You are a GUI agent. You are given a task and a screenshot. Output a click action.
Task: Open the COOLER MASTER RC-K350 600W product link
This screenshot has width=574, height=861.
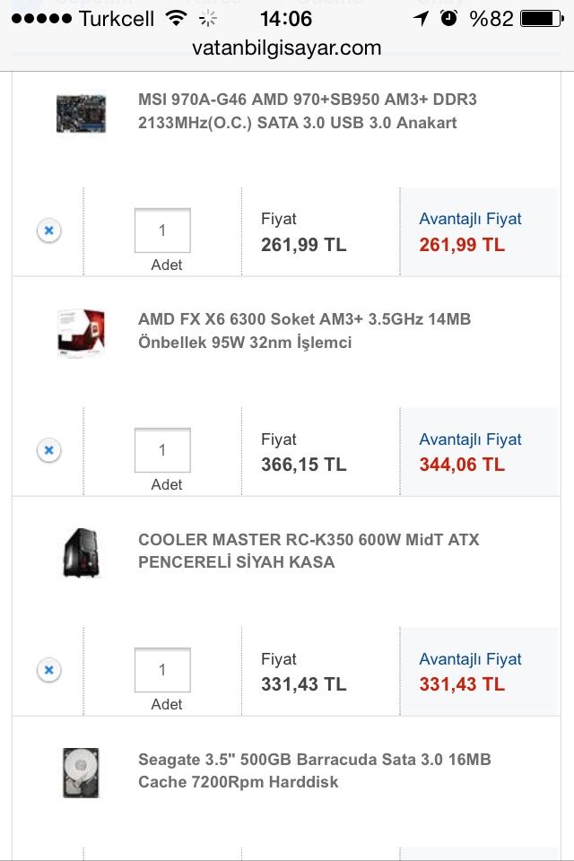(x=309, y=551)
